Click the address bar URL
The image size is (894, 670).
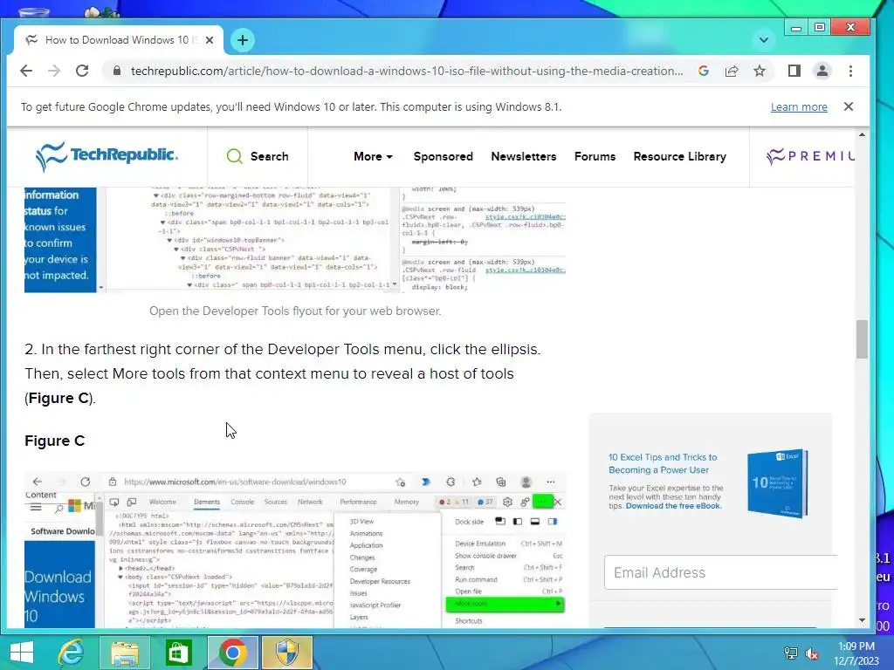pos(407,71)
